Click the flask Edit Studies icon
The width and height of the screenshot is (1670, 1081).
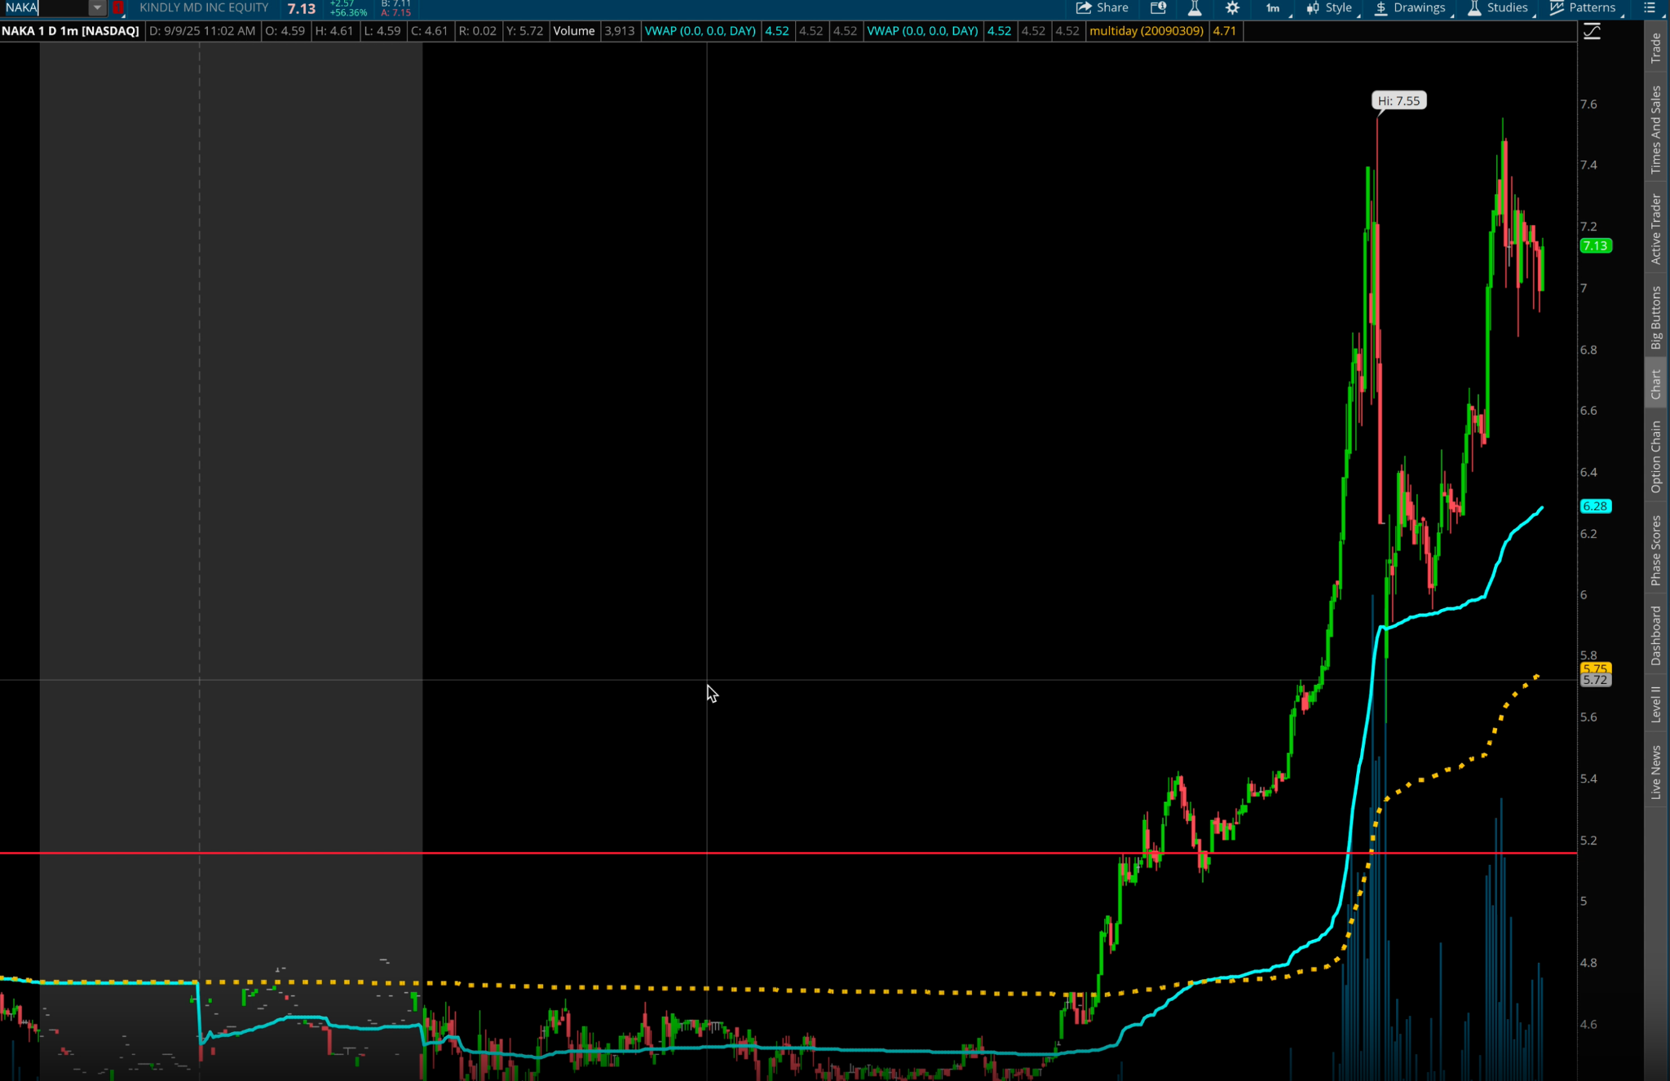click(x=1195, y=8)
